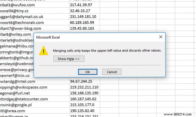Select the xrea.com email cell
This screenshot has height=117, width=196.
click(x=35, y=111)
